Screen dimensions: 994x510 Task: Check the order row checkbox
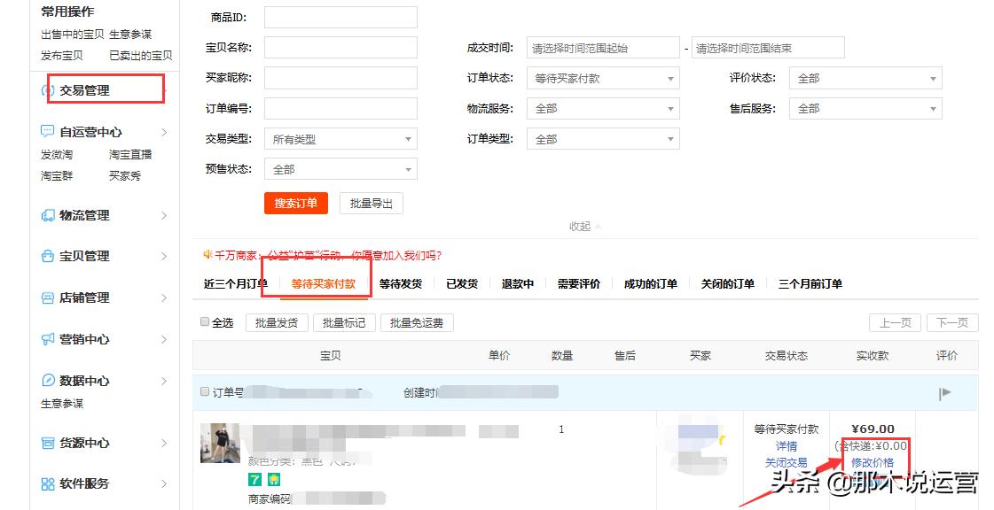pyautogui.click(x=206, y=391)
